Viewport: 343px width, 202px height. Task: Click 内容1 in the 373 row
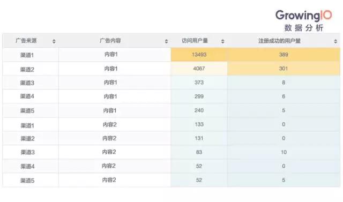click(x=110, y=83)
